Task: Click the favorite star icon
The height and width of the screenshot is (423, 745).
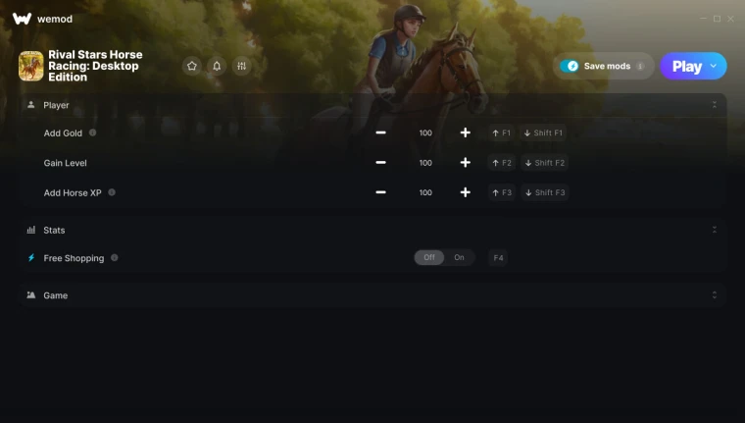Action: 192,66
